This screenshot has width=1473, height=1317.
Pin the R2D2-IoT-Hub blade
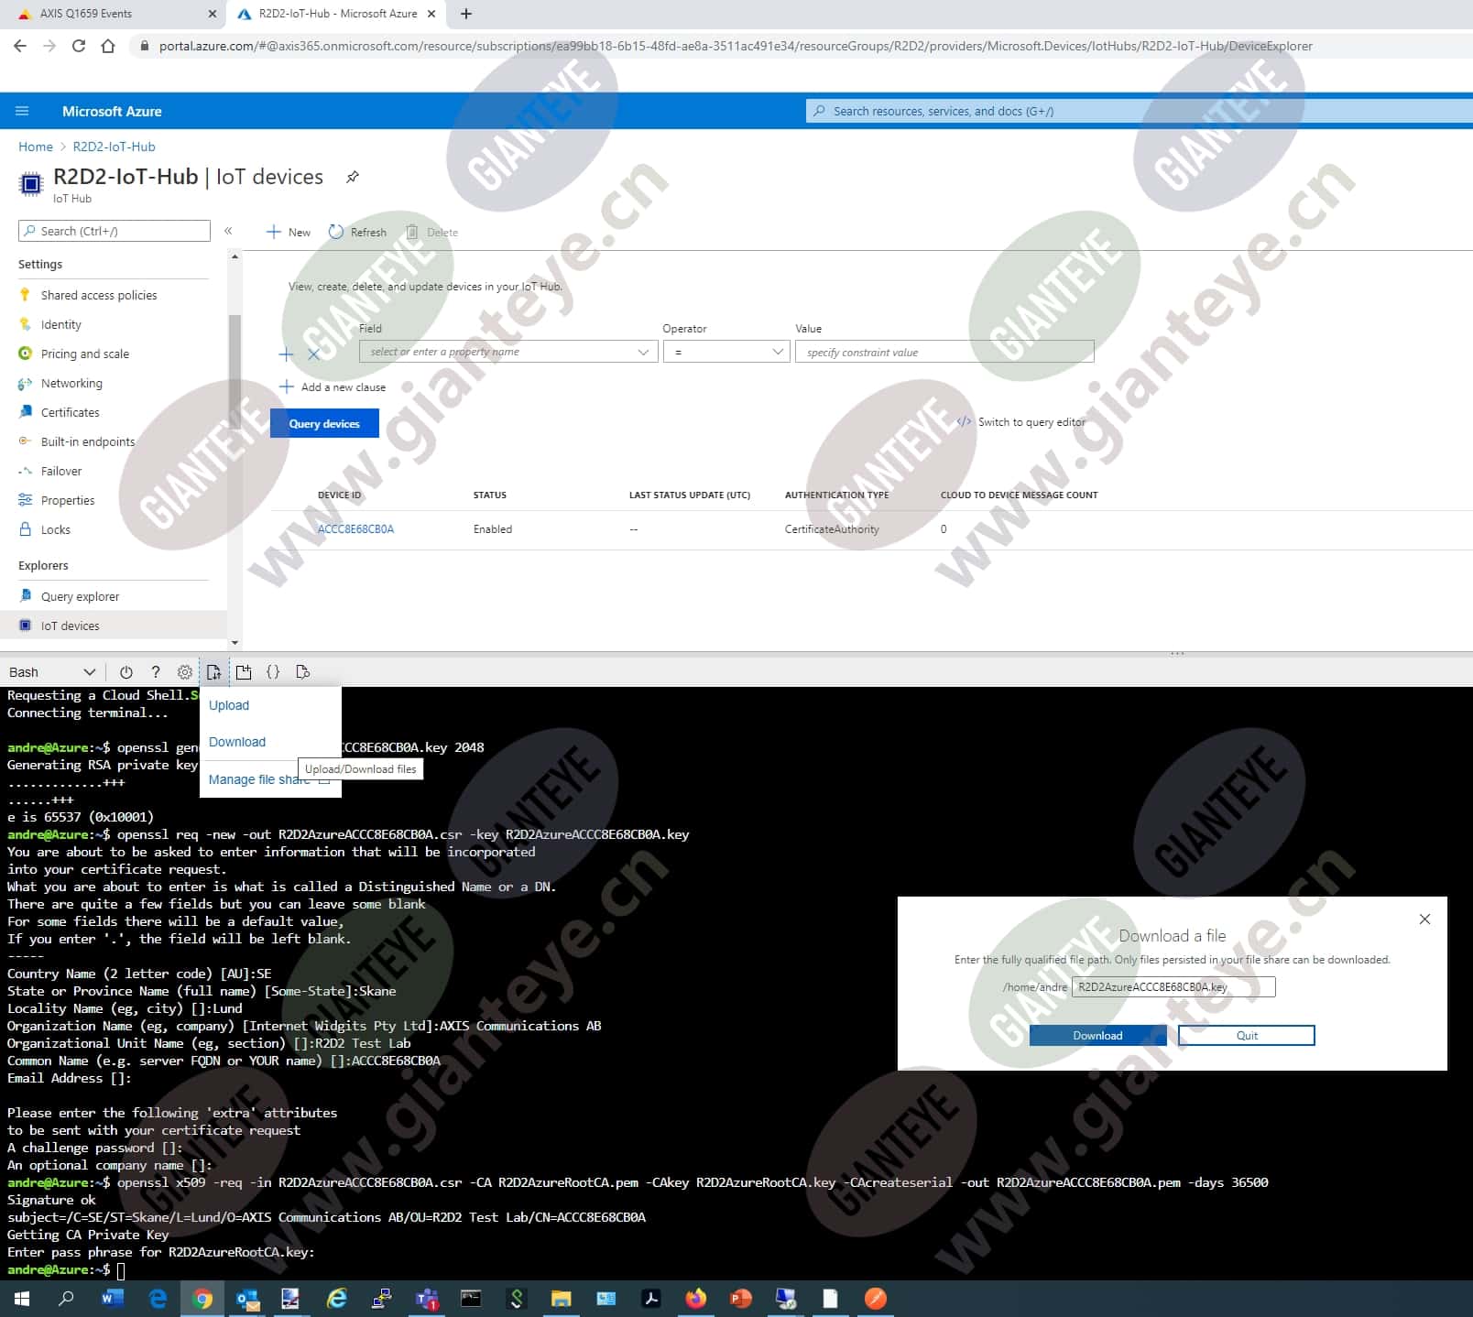pyautogui.click(x=353, y=177)
